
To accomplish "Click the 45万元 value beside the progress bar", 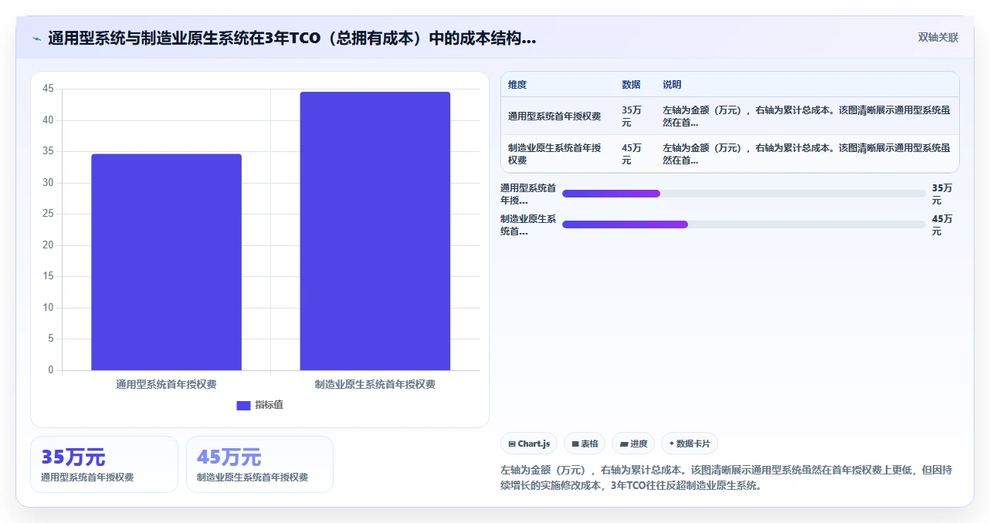I will 942,224.
